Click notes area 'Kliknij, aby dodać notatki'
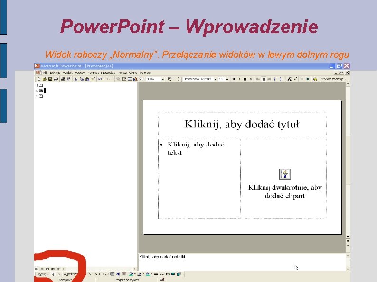377x282 pixels. 242,262
